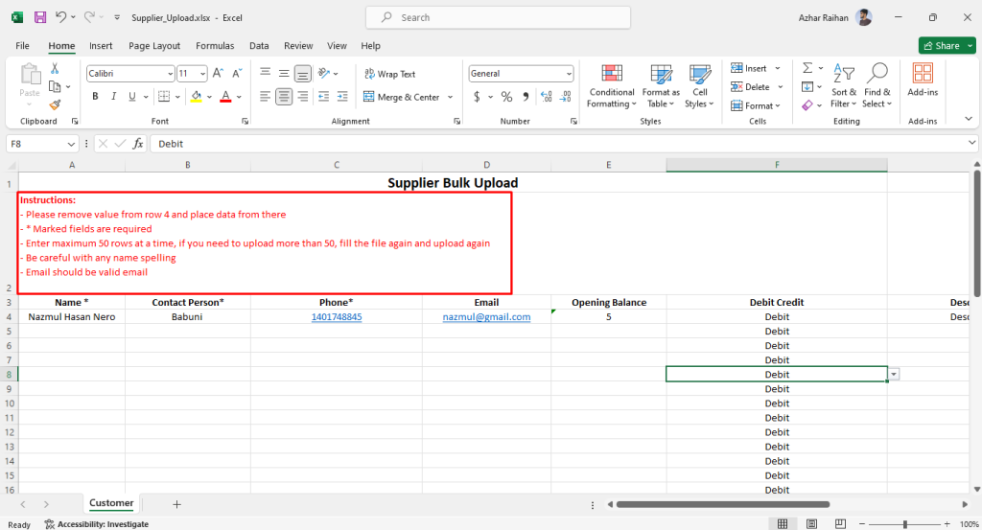Click Increase Font Size icon
Image resolution: width=982 pixels, height=530 pixels.
point(218,73)
